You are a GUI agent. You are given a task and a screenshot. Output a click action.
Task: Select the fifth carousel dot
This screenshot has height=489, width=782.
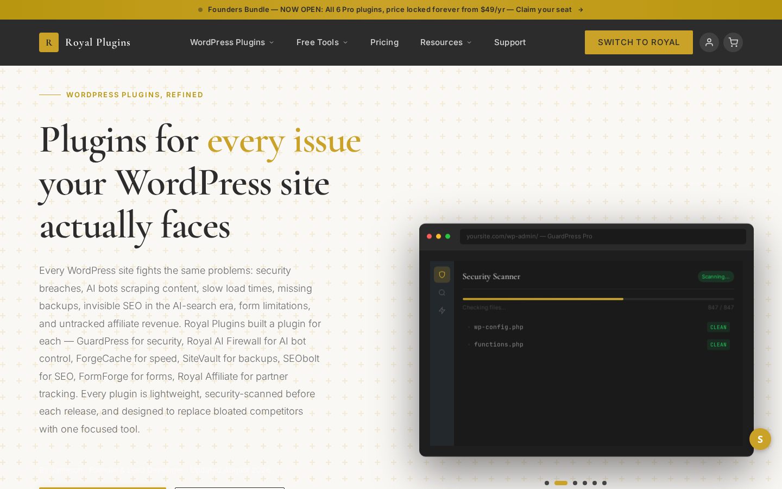(595, 483)
